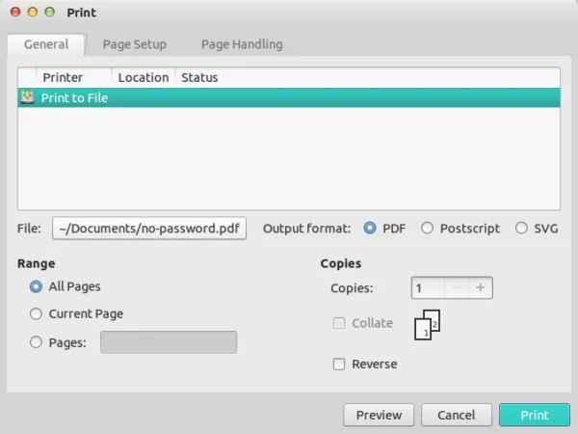The image size is (578, 434).
Task: Click the Preview button
Action: coord(379,415)
